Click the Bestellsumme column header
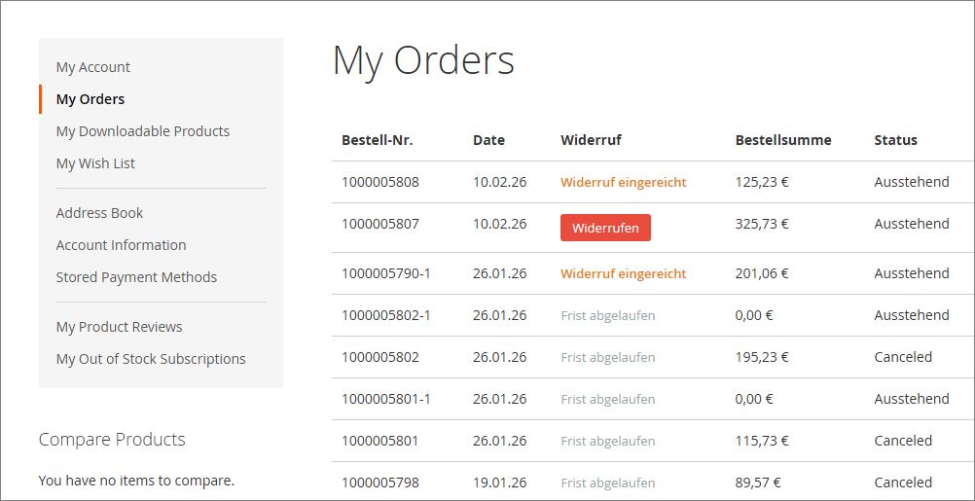 point(783,140)
